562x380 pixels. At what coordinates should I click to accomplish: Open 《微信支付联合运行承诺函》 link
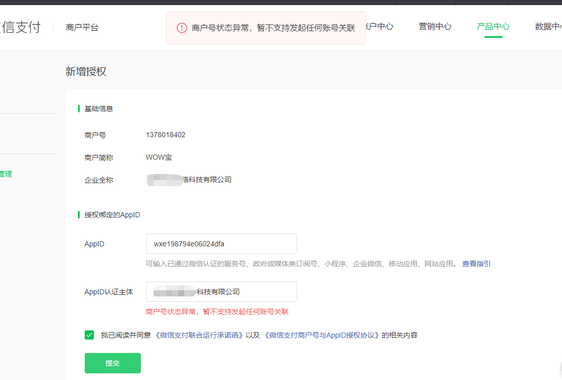[x=199, y=335]
